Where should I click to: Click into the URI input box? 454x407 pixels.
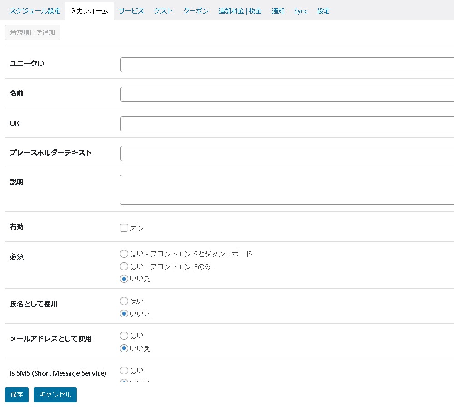pos(287,124)
